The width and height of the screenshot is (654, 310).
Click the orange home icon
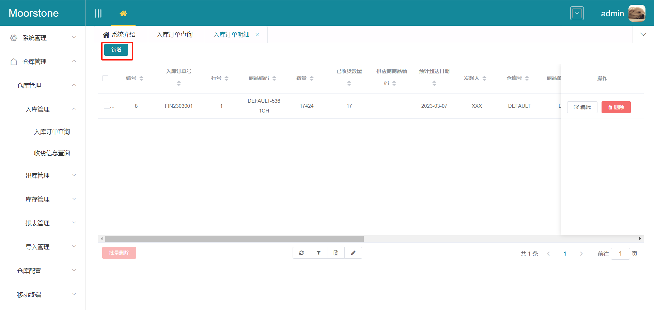(x=123, y=13)
